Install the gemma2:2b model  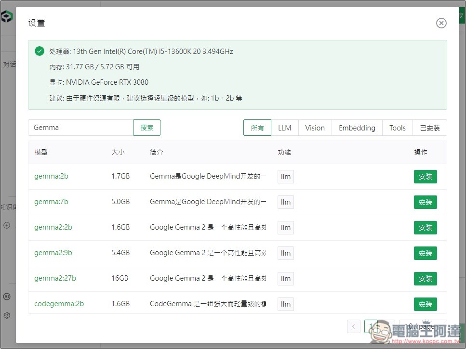426,228
